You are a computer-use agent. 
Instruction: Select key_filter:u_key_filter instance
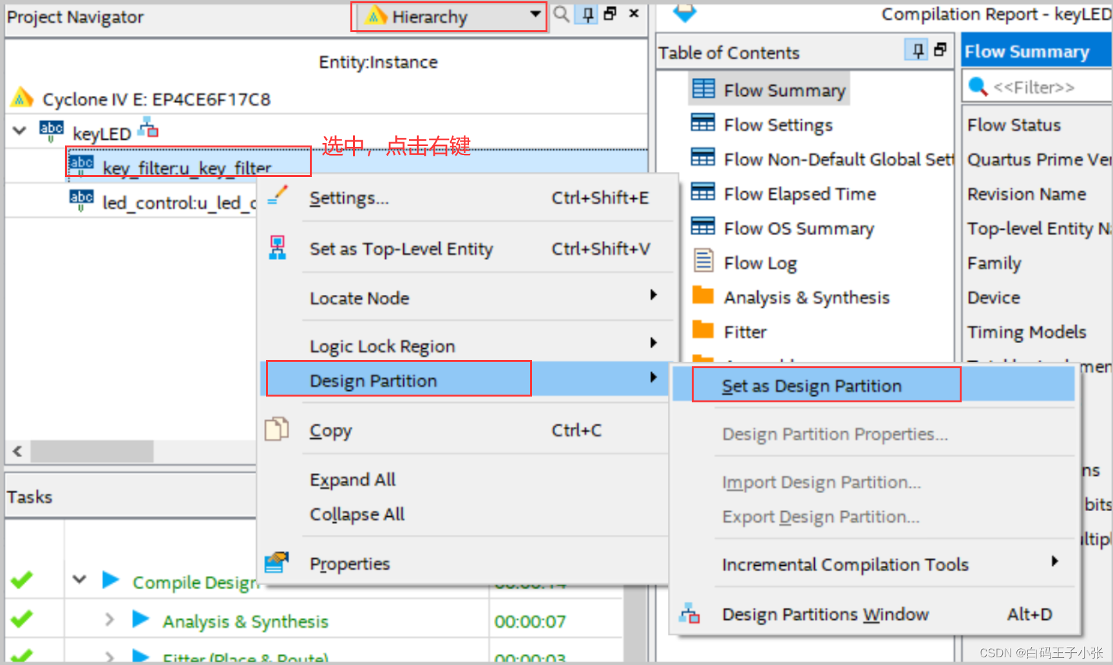187,168
